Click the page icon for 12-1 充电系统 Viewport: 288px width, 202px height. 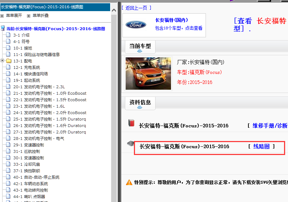coord(8,67)
